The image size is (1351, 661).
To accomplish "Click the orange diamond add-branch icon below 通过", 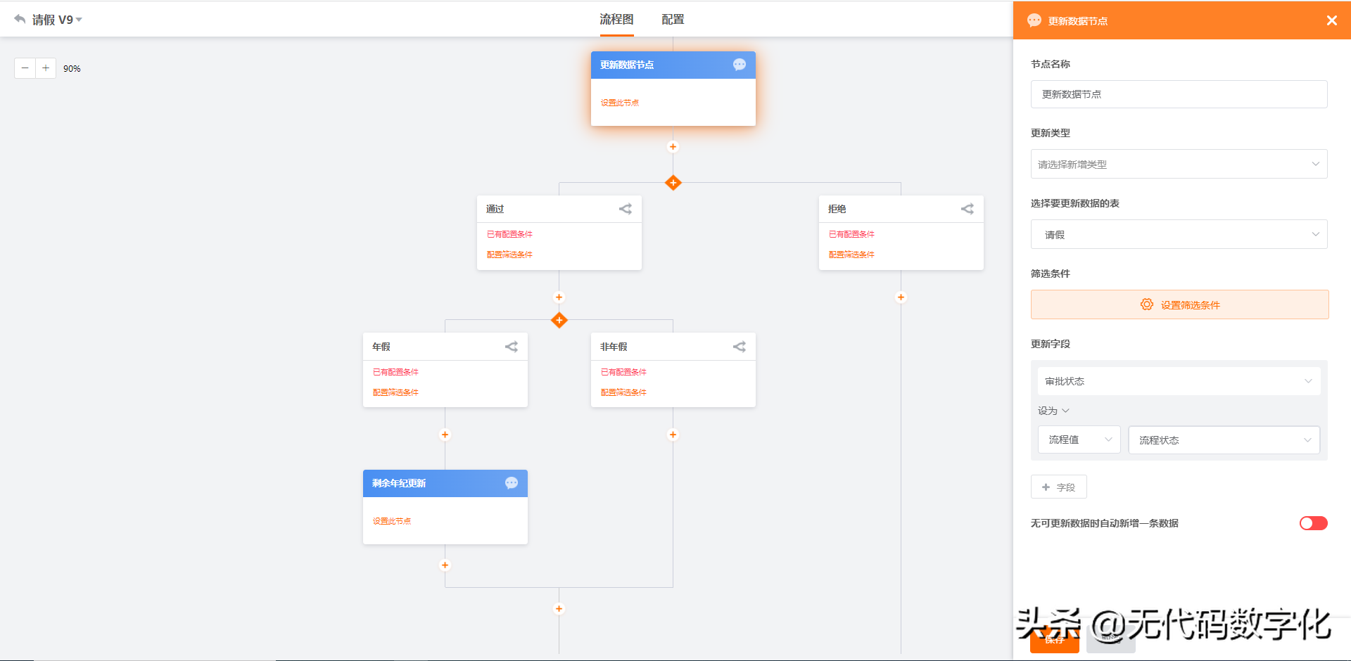I will pyautogui.click(x=559, y=321).
